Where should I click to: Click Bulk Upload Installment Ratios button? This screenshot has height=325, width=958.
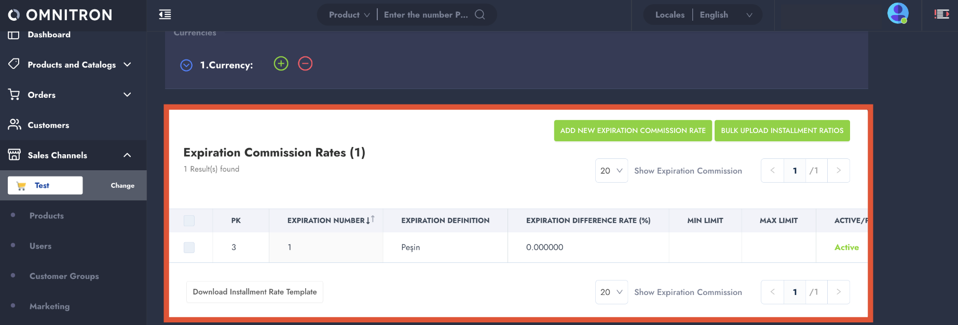tap(782, 130)
